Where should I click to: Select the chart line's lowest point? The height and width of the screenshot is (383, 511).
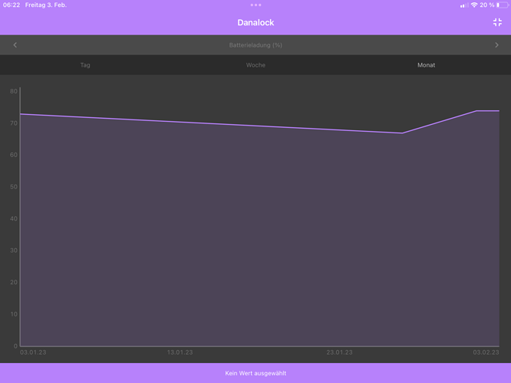point(403,133)
